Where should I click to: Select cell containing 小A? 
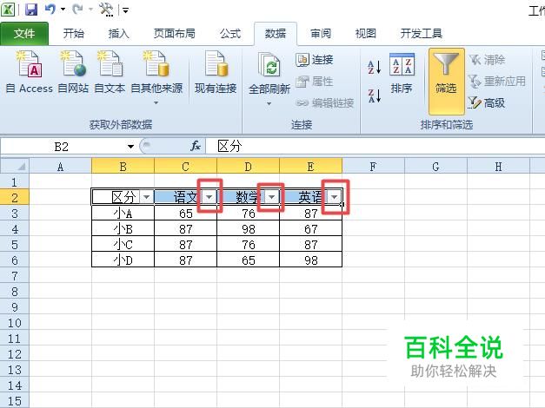click(123, 214)
